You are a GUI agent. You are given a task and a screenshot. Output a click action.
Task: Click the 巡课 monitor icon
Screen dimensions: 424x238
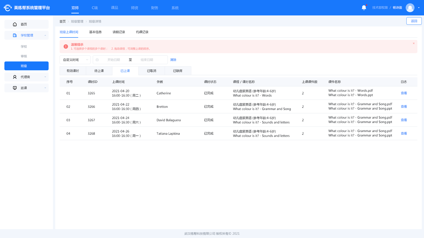(x=15, y=88)
